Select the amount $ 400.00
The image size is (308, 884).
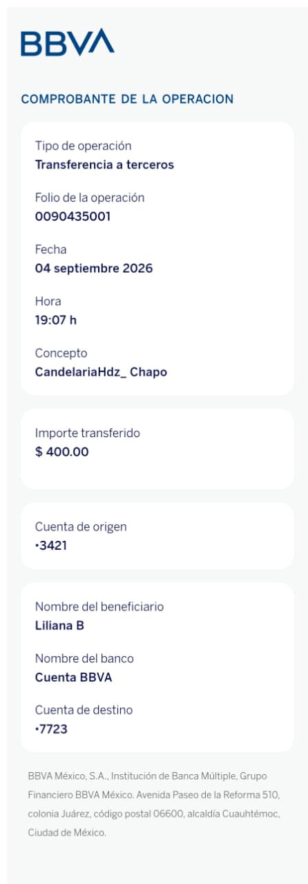[x=61, y=452]
